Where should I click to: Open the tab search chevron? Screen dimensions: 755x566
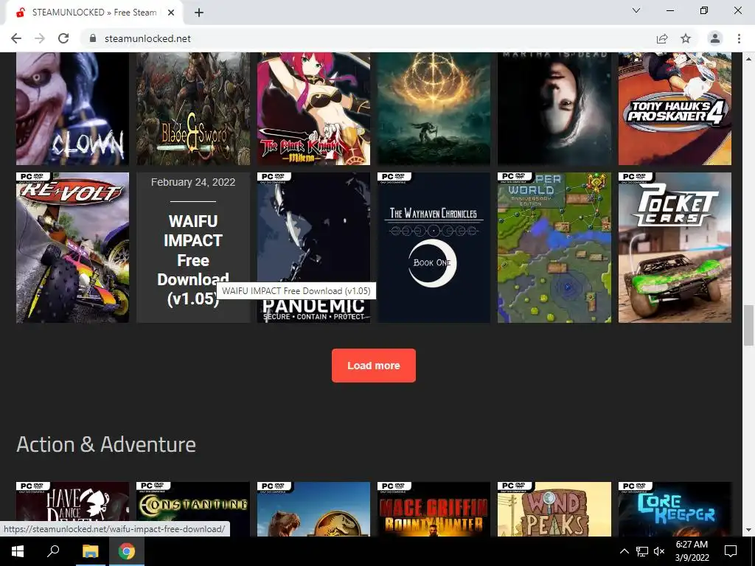coord(636,10)
